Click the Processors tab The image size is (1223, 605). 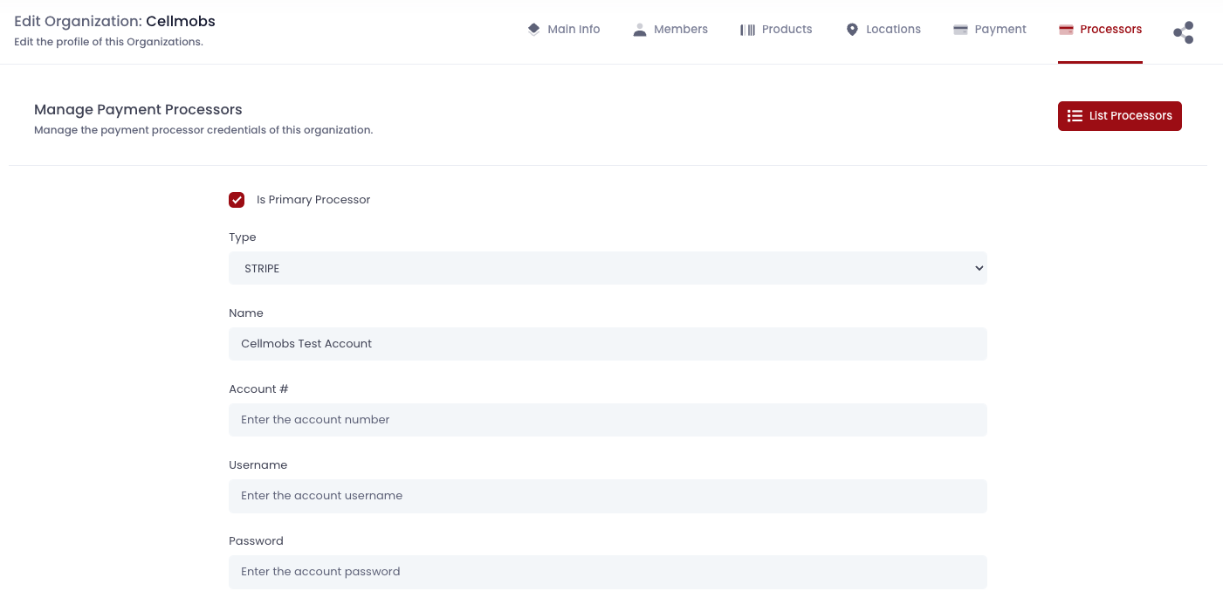[1100, 29]
